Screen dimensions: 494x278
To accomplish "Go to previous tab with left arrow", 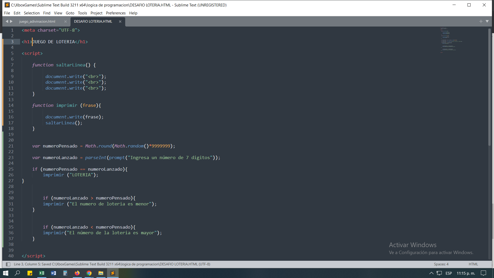I will point(7,21).
